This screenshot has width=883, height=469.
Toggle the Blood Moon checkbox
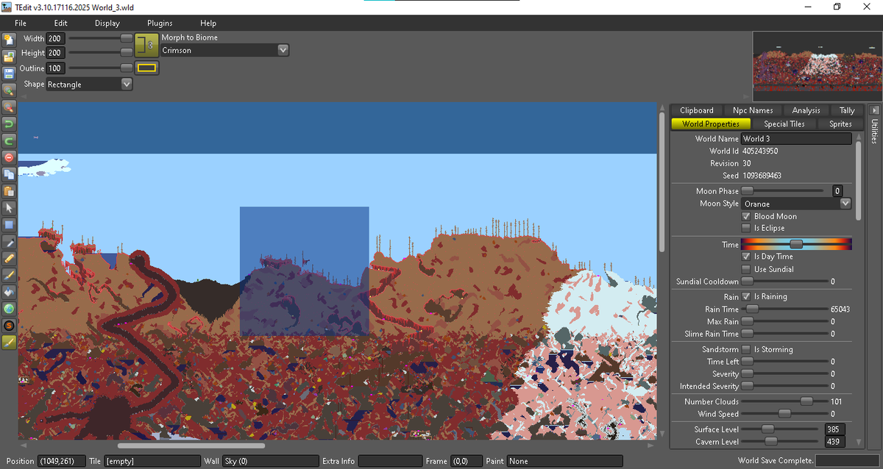coord(747,216)
